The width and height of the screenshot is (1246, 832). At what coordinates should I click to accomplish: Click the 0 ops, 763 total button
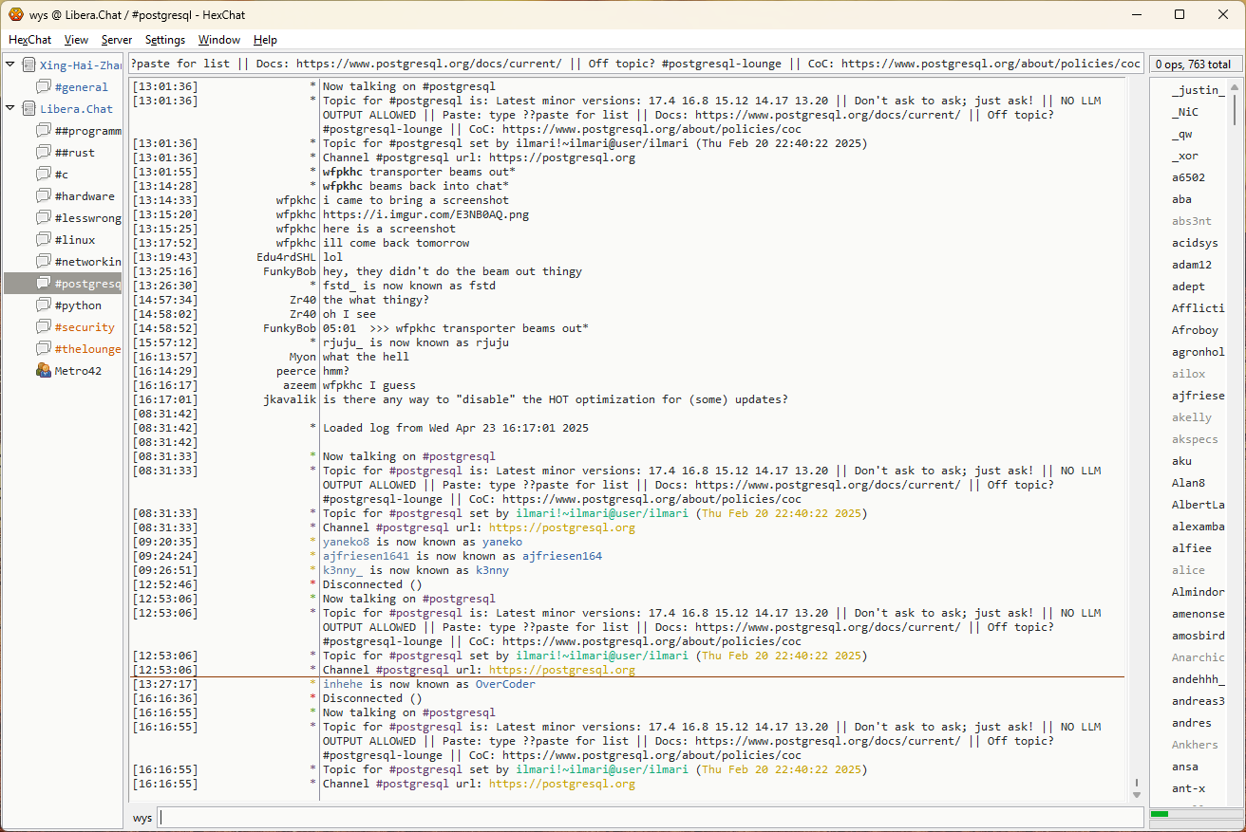pos(1193,65)
